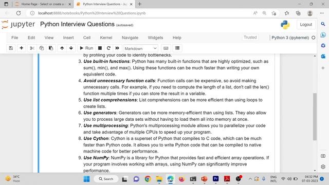The width and height of the screenshot is (329, 185).
Task: Click the zoom magnifier icon in address bar
Action: (264, 13)
